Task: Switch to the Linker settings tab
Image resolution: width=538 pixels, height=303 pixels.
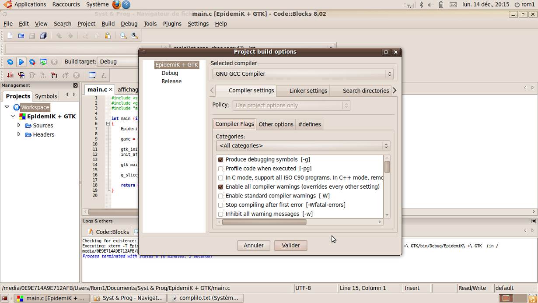Action: pos(308,91)
